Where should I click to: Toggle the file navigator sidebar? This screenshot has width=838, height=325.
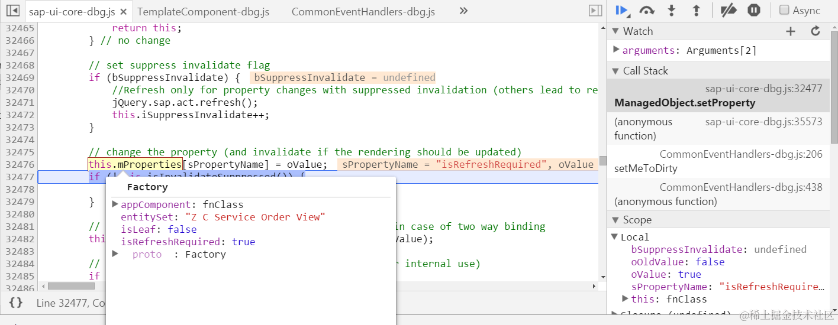pos(13,11)
